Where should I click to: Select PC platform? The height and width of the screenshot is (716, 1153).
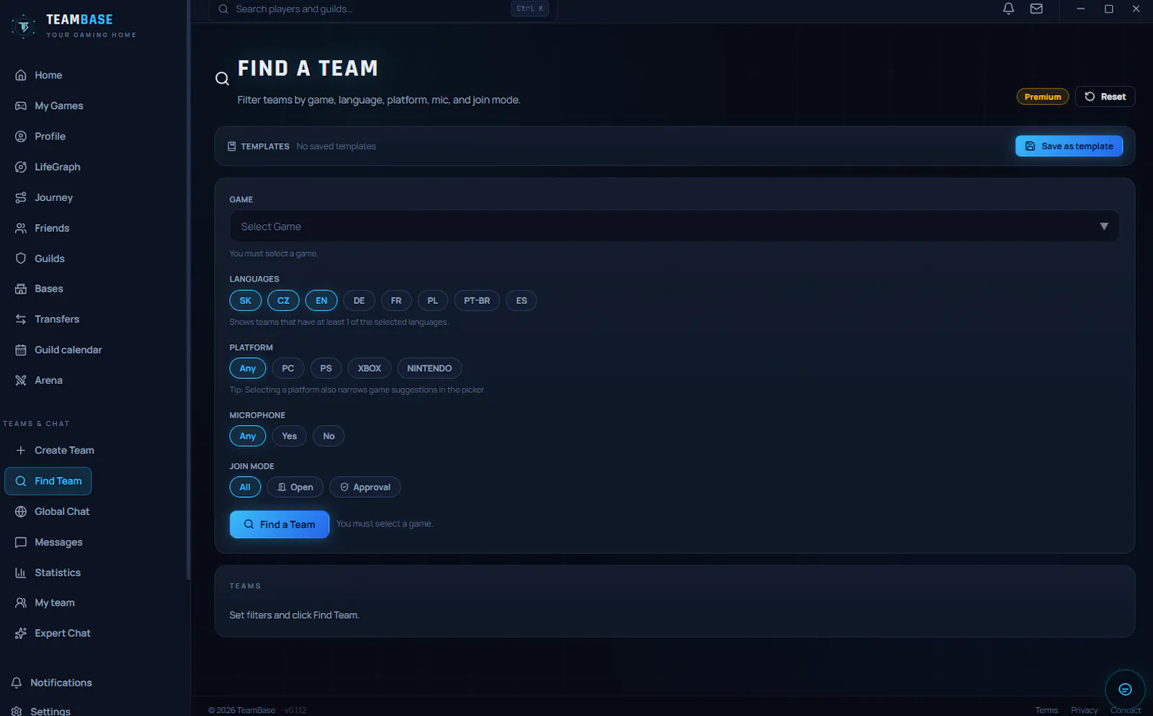pos(288,368)
